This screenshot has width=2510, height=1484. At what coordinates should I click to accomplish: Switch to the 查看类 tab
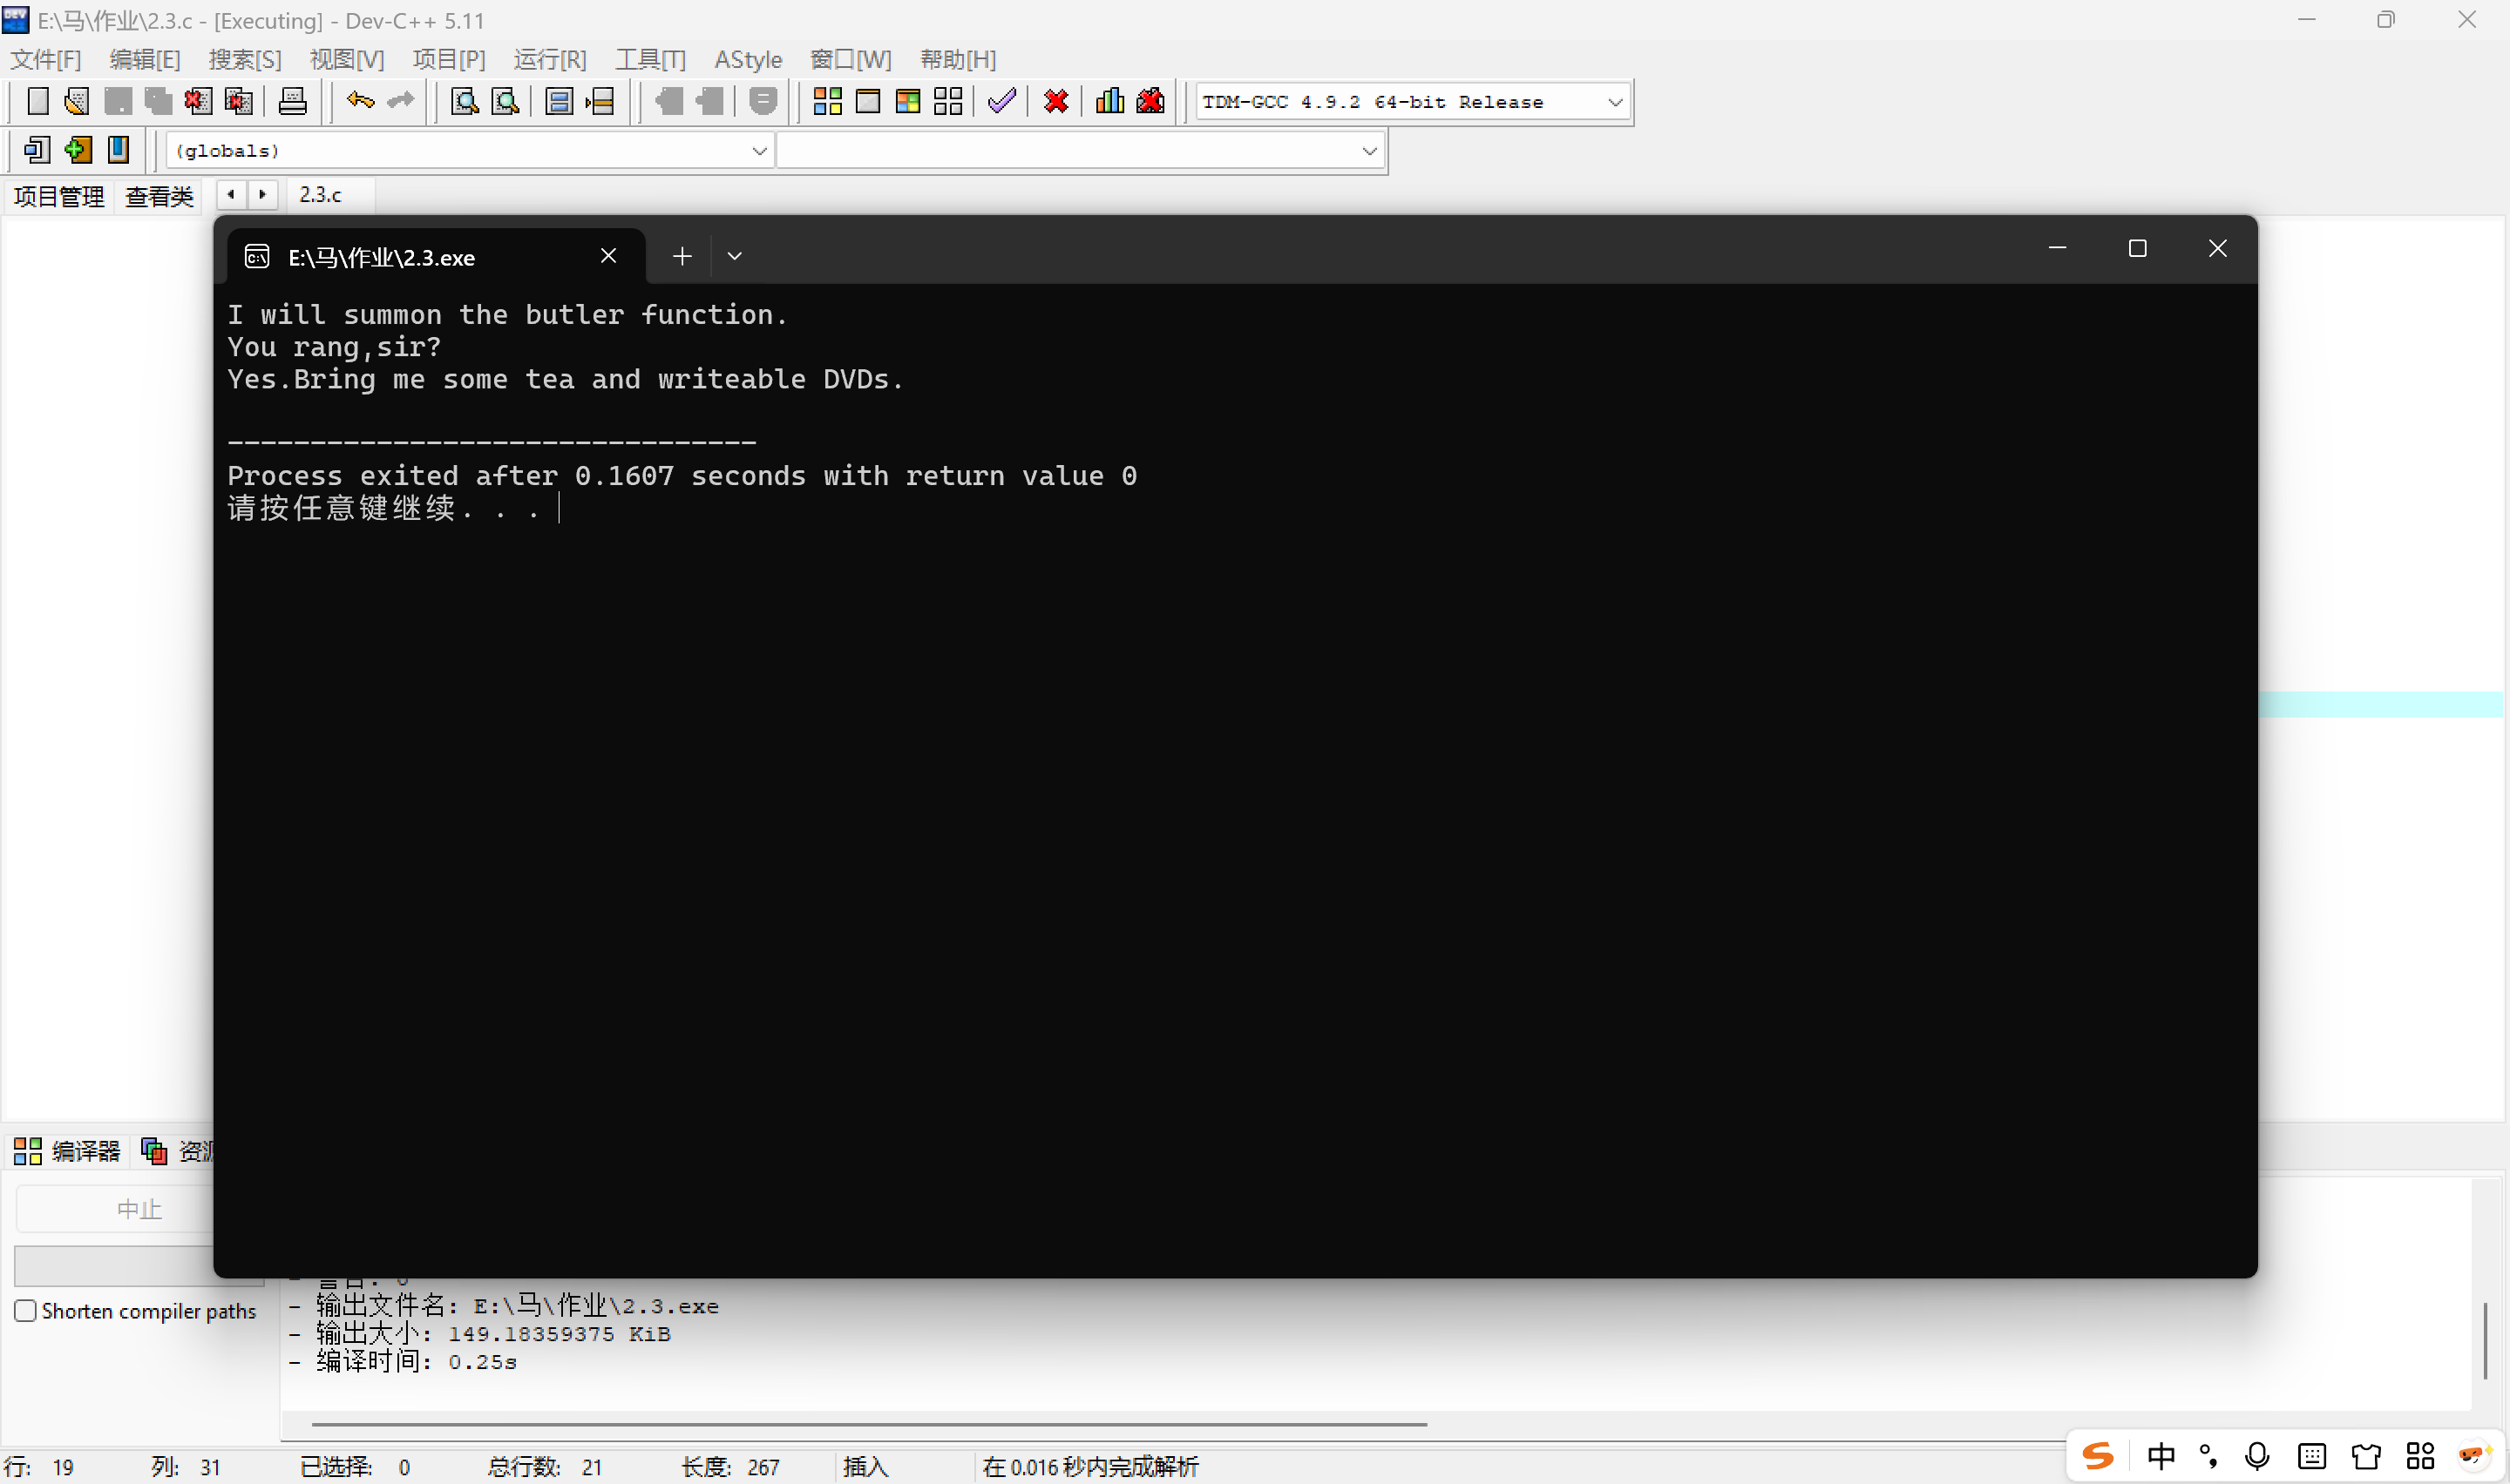(x=158, y=196)
